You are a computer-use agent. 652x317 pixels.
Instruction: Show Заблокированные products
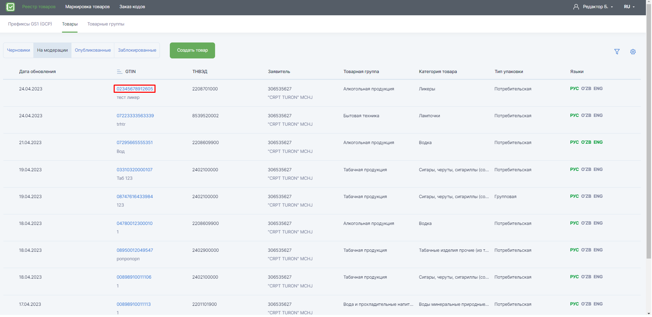pos(137,50)
